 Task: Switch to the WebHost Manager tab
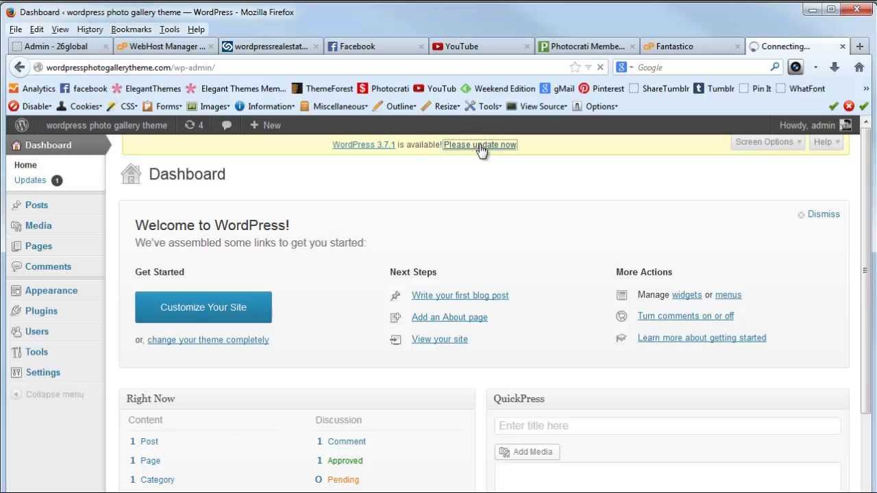click(165, 47)
